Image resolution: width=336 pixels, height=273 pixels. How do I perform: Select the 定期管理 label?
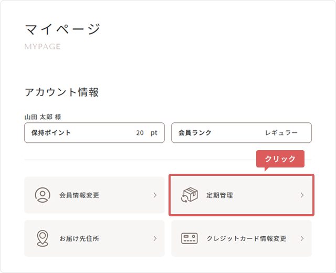click(x=219, y=195)
